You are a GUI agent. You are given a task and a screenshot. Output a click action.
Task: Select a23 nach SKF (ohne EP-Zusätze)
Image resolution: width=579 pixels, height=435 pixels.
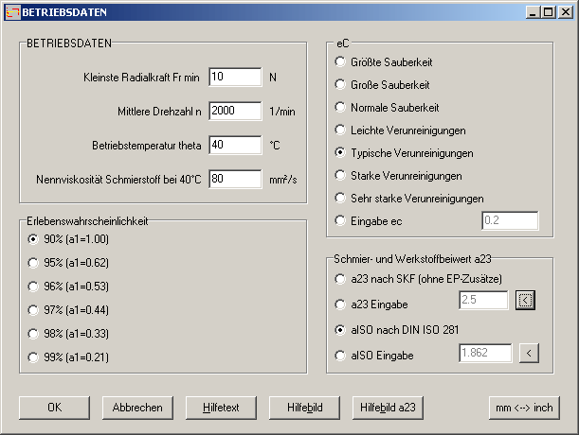pos(340,279)
